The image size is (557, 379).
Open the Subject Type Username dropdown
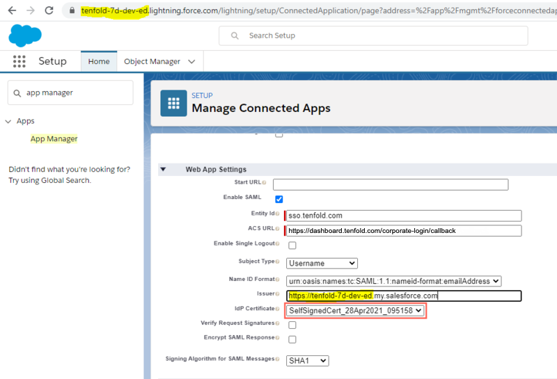coord(322,264)
